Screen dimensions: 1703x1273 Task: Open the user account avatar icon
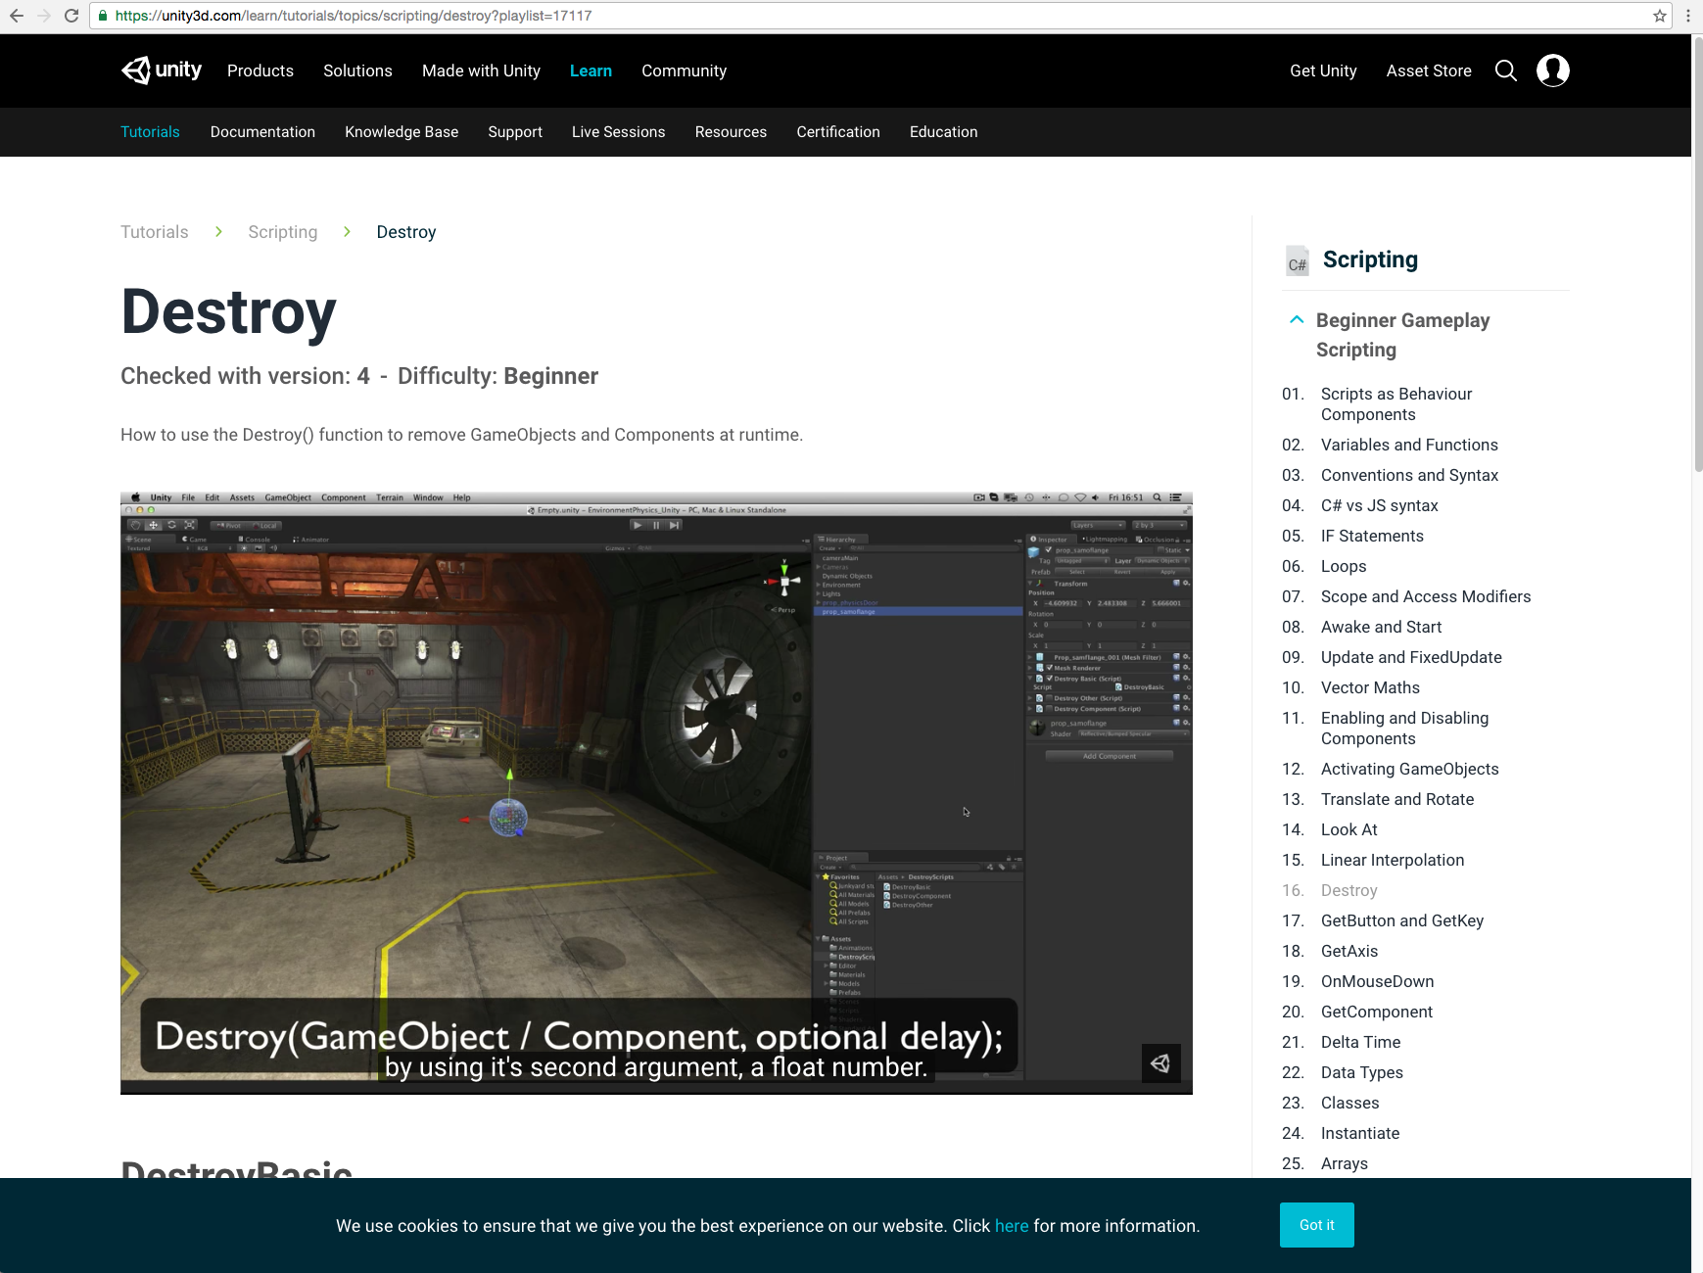pyautogui.click(x=1553, y=71)
